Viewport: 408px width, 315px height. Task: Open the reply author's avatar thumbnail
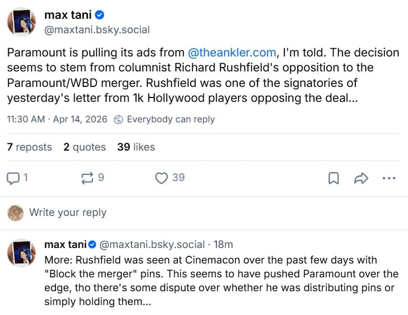tap(21, 253)
